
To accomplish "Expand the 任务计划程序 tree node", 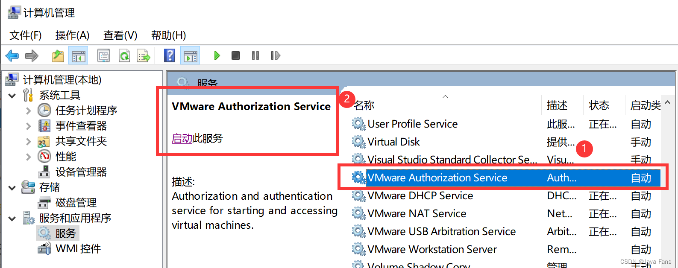I will pyautogui.click(x=29, y=111).
